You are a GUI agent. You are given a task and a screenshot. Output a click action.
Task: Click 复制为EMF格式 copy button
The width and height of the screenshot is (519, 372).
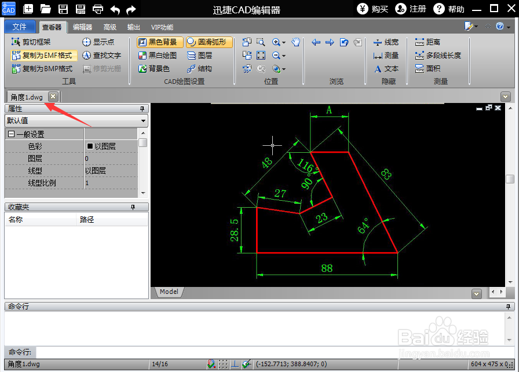42,55
